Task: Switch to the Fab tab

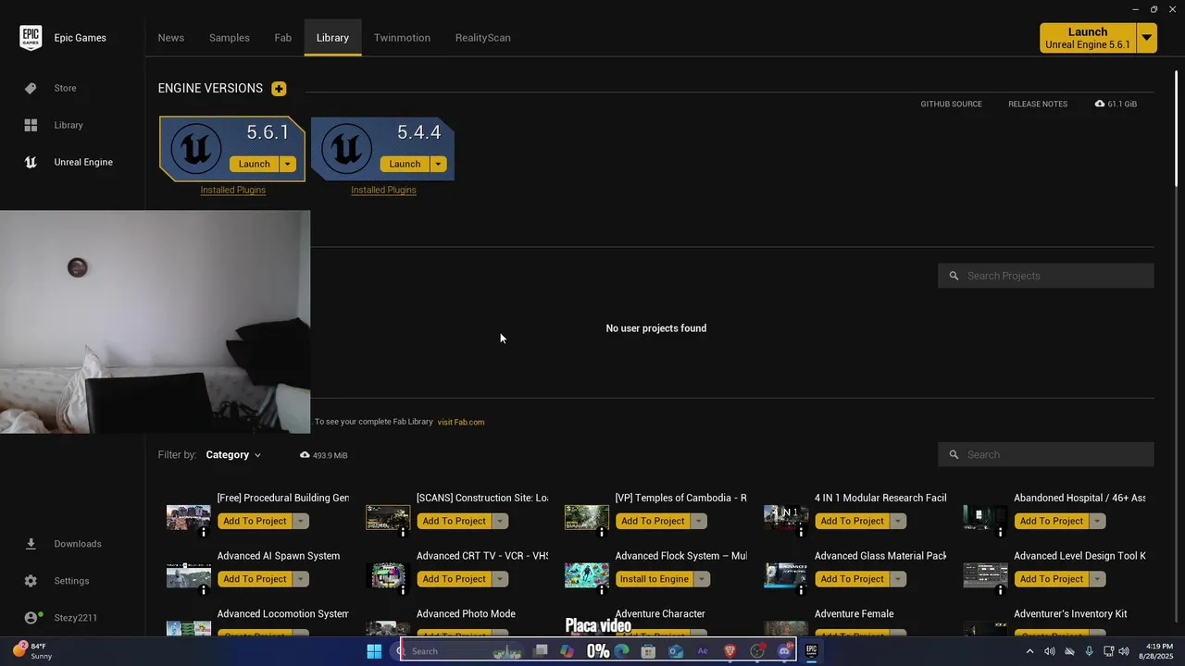Action: coord(283,38)
